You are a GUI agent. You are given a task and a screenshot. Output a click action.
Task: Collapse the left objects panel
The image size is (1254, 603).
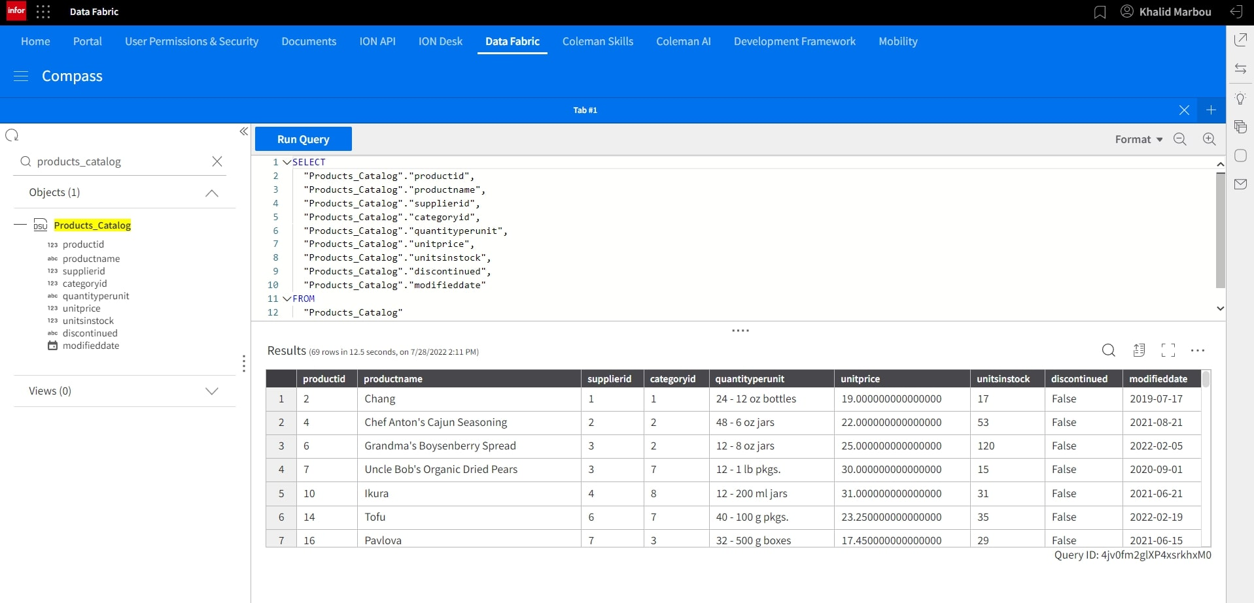[243, 131]
